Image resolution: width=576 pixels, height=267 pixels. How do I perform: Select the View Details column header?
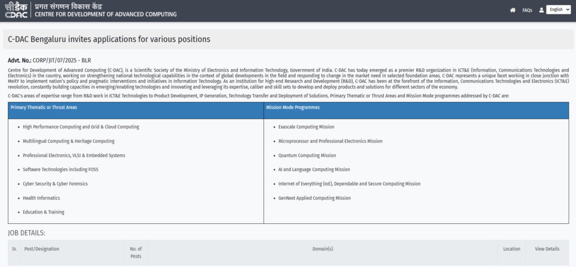(547, 249)
